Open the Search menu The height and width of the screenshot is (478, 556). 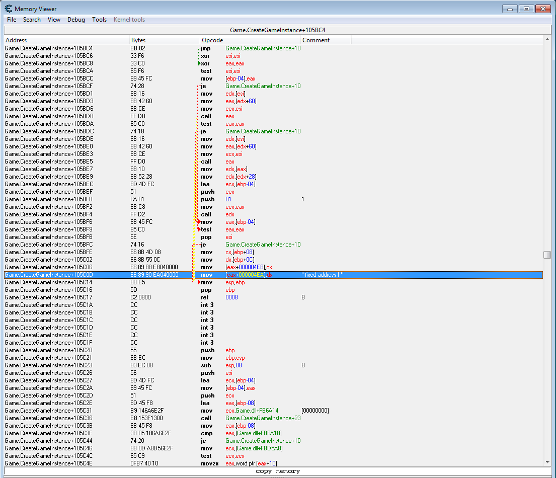(x=32, y=20)
